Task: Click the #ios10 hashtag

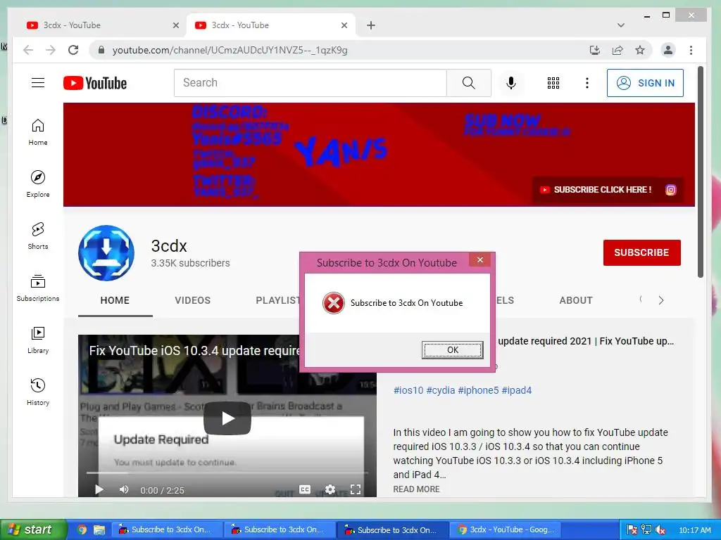Action: click(408, 390)
